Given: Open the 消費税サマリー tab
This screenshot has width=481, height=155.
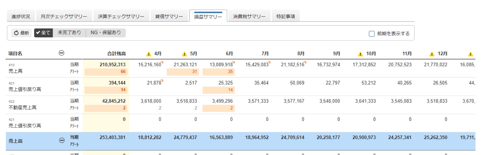Looking at the screenshot, I should click(x=249, y=16).
